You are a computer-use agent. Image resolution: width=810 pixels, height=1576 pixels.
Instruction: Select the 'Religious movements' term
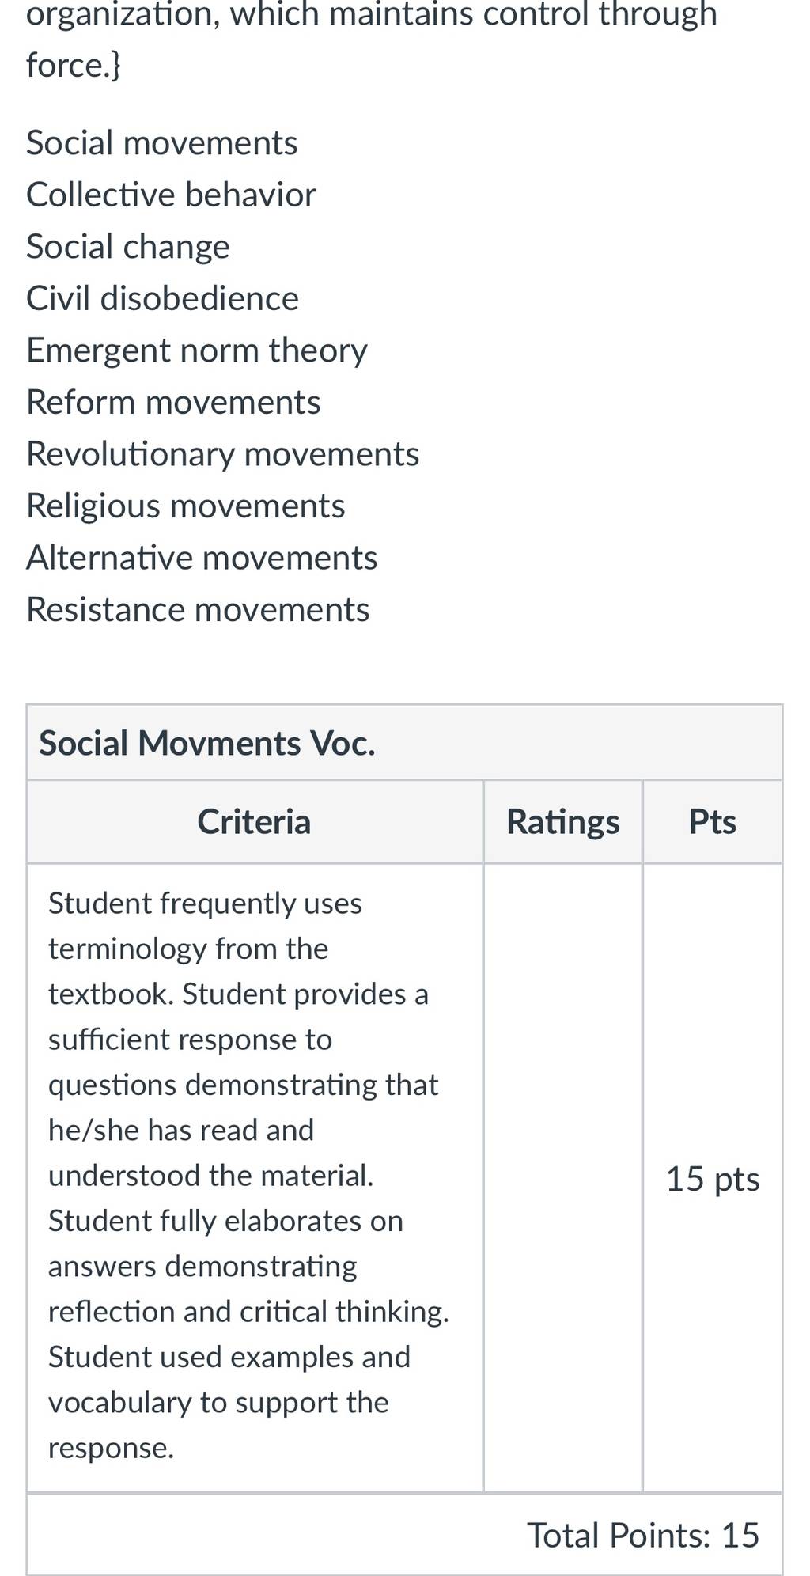click(186, 506)
